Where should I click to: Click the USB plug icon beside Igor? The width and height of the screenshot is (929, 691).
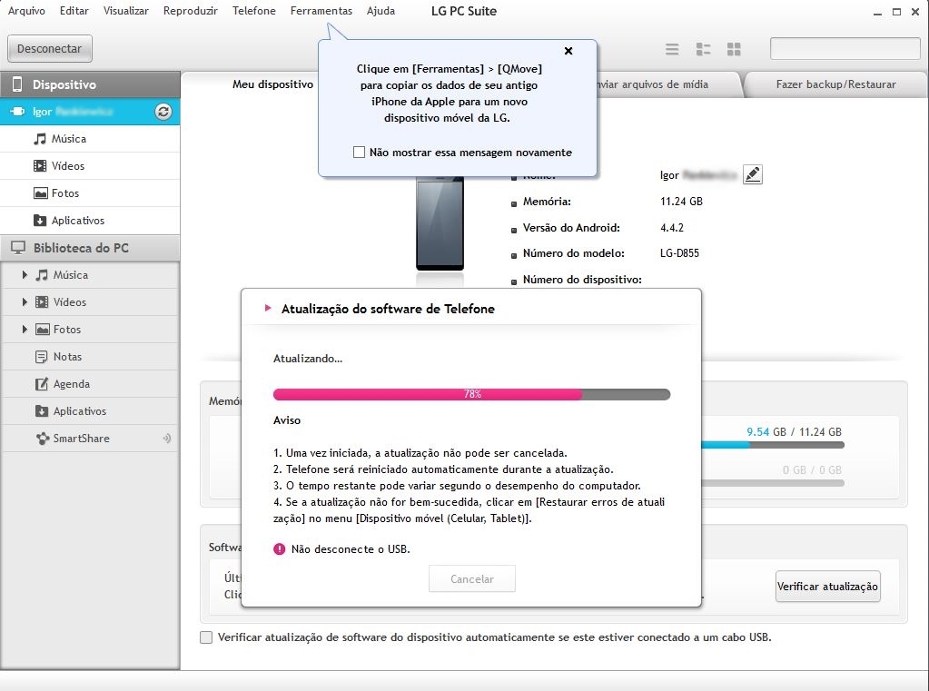[17, 112]
